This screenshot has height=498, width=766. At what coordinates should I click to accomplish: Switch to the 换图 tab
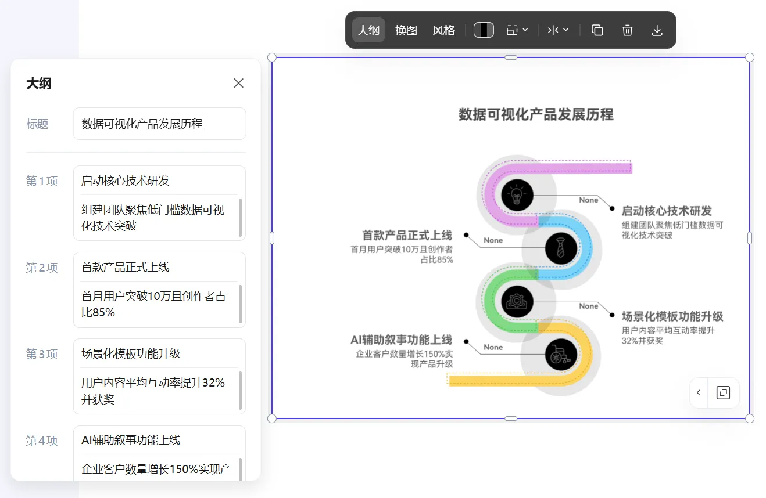pyautogui.click(x=406, y=30)
